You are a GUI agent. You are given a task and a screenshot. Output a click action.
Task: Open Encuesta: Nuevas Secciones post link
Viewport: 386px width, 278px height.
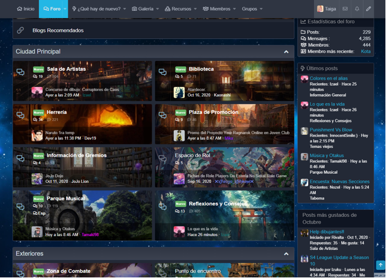click(x=339, y=182)
